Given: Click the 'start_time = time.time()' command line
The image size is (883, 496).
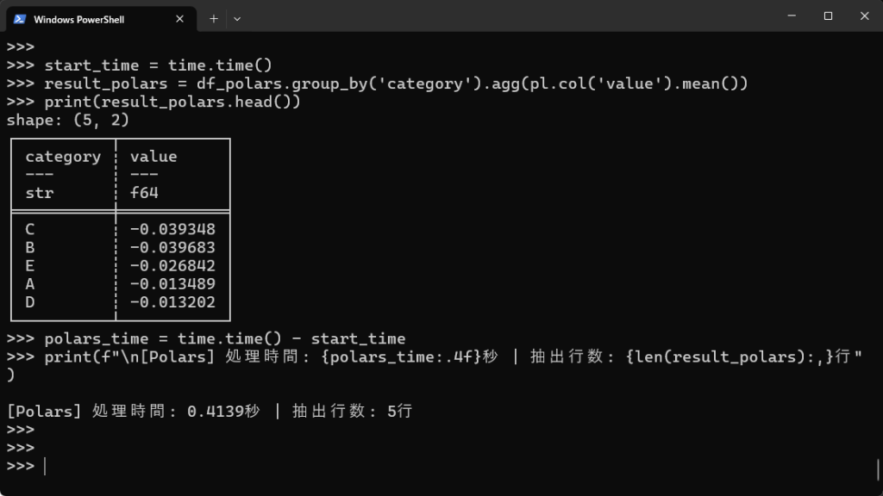Looking at the screenshot, I should pos(158,65).
